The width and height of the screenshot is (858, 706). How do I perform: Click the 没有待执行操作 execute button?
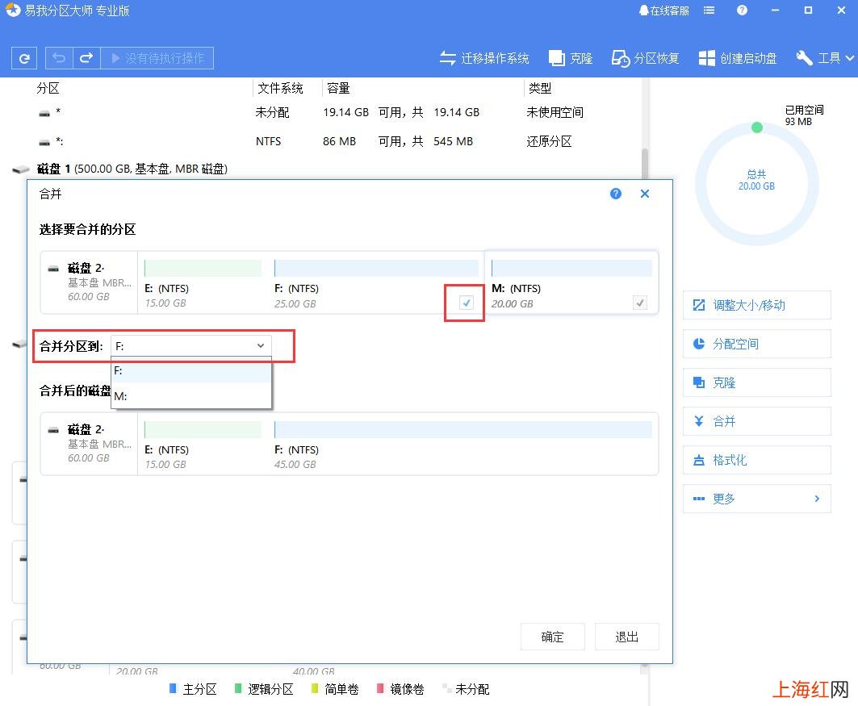[x=157, y=58]
